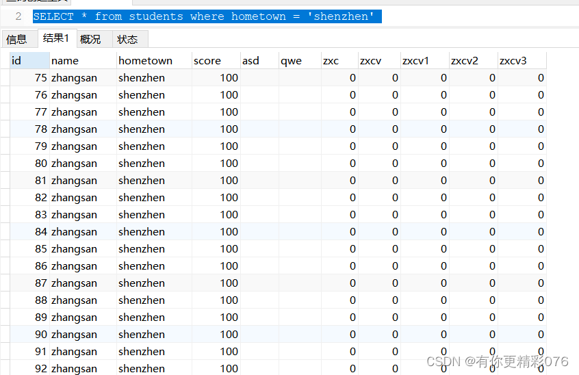Click shenzhen hometown in row 85
The image size is (579, 375).
pos(155,249)
